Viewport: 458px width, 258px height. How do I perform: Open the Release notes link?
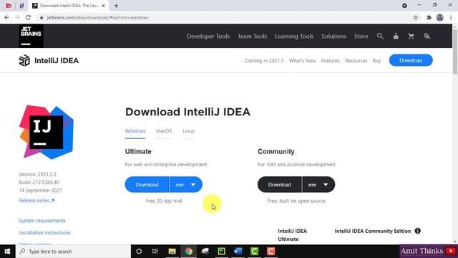click(36, 201)
